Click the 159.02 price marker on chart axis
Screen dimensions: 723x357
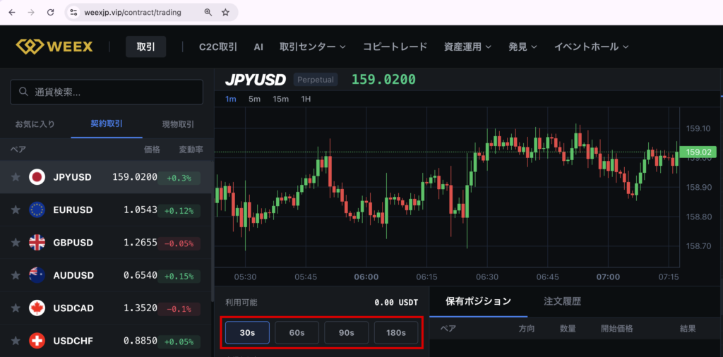point(698,152)
